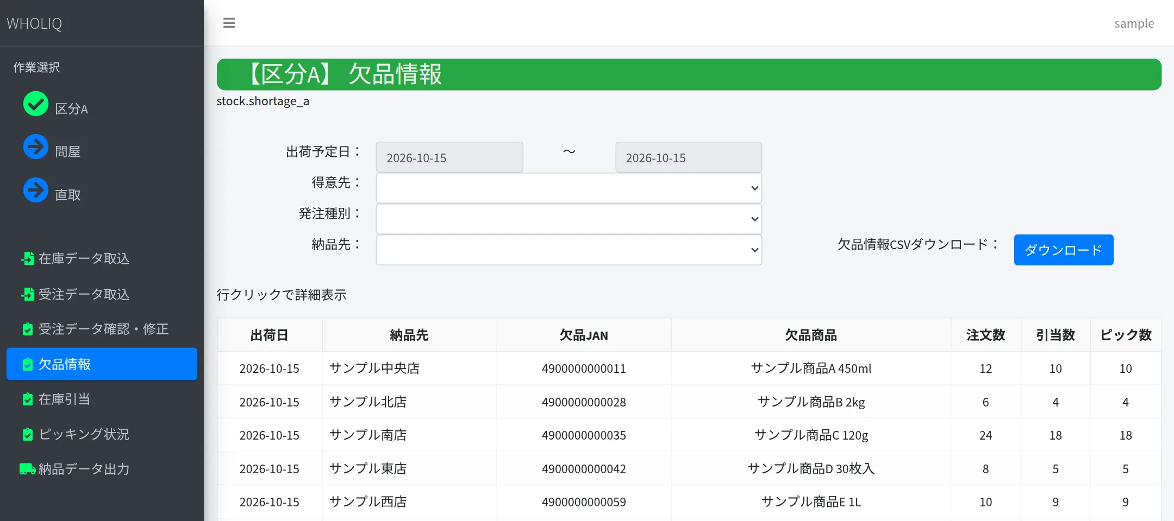Toggle the hamburger sidebar menu icon
Screen dimensions: 1174x521
click(229, 23)
